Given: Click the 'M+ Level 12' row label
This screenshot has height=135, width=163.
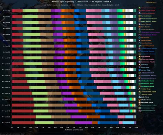Looking at the screenshot, I should click(6, 70).
